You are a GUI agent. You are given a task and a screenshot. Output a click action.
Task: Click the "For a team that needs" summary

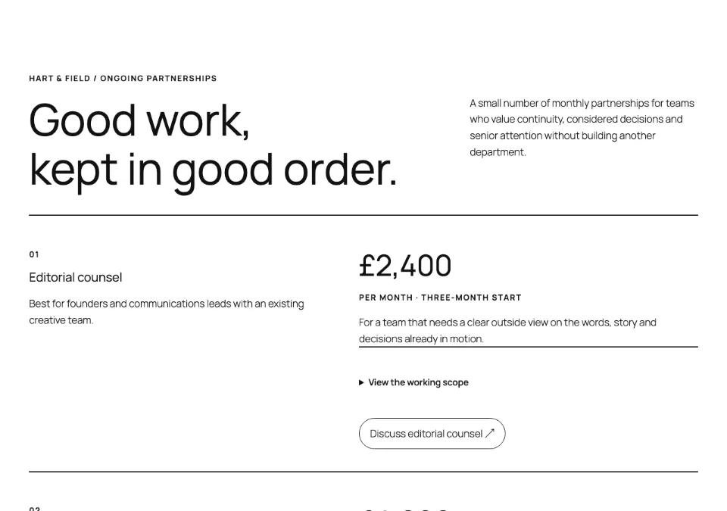(x=507, y=331)
